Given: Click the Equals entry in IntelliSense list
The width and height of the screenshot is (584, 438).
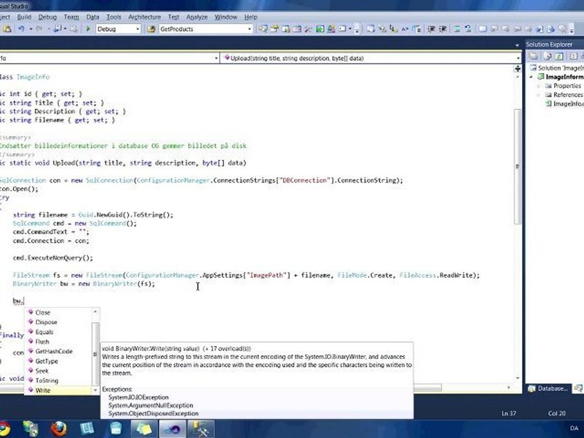Looking at the screenshot, I should [58, 332].
